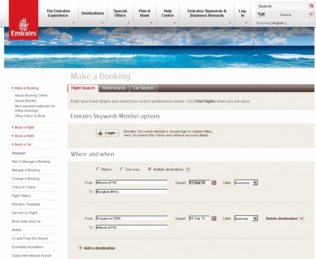Click the Emirates logo
Viewport: 316px width, 259px height.
tap(23, 25)
